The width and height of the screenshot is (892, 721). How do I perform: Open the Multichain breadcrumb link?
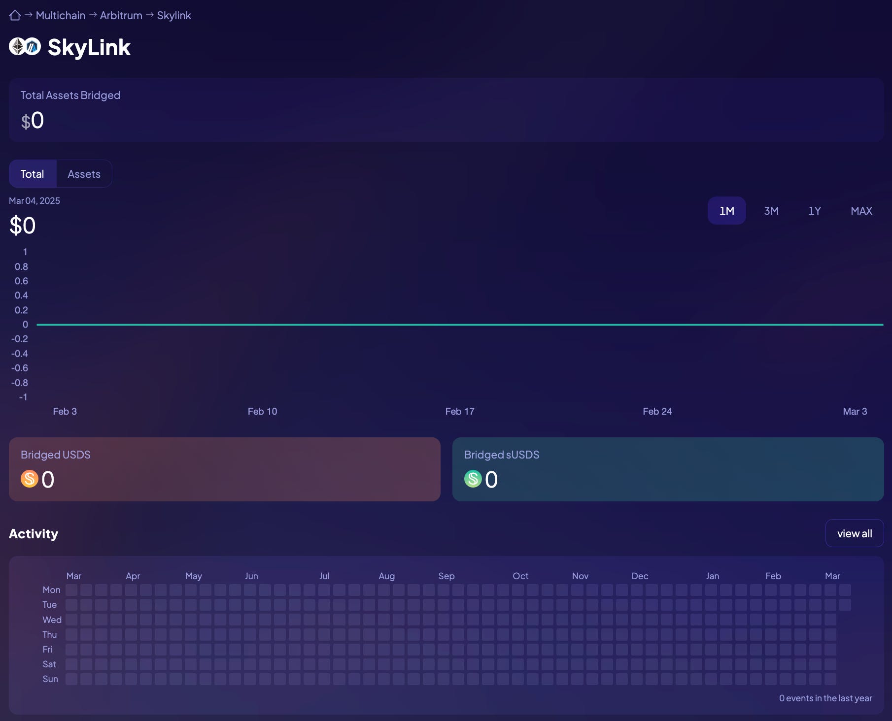tap(61, 15)
